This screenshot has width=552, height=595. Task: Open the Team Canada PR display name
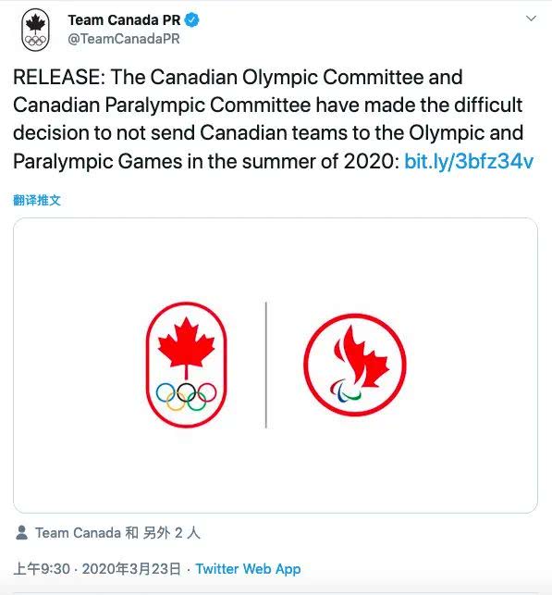pos(124,20)
